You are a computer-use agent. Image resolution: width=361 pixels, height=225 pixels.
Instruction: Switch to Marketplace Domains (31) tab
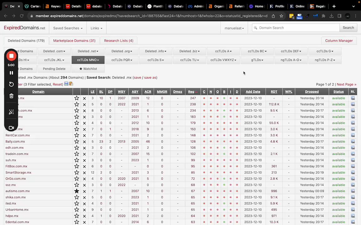pyautogui.click(x=74, y=41)
